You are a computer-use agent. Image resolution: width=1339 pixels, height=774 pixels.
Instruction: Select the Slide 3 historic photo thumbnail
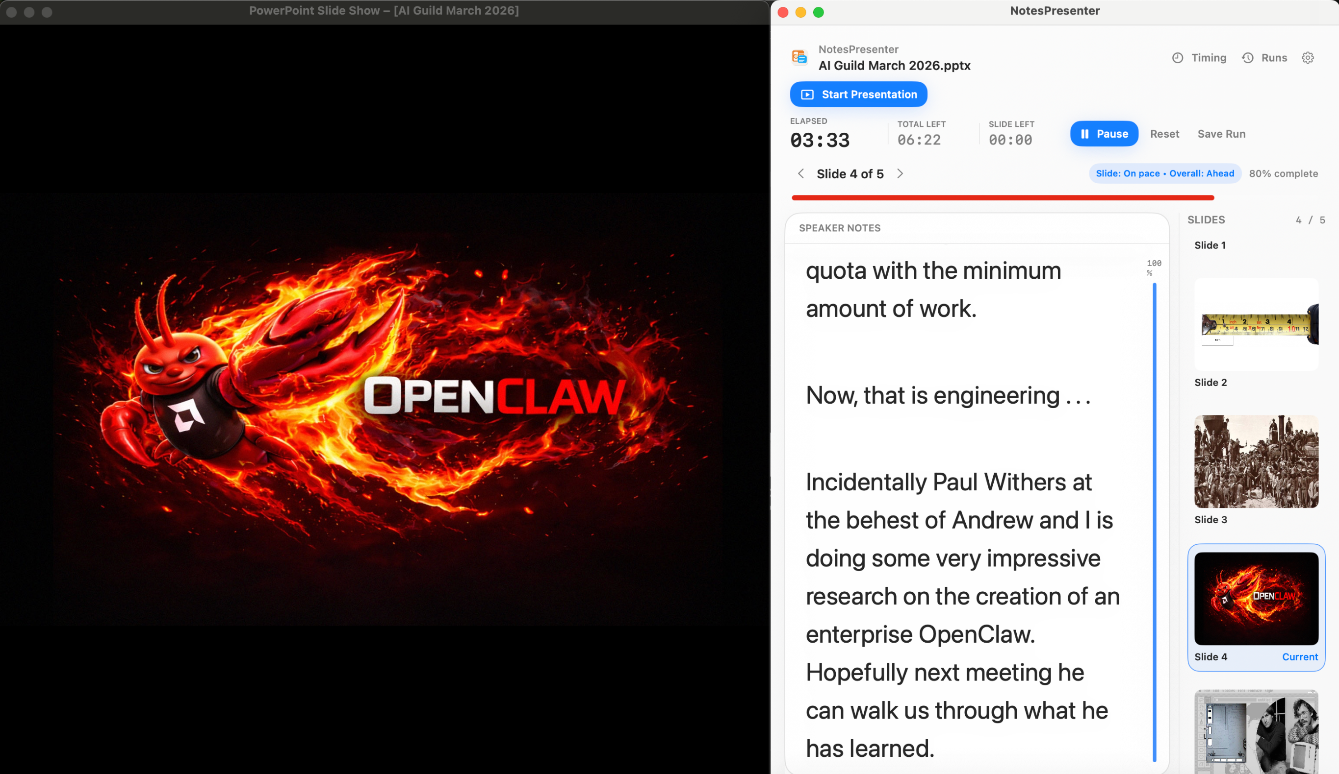[1256, 461]
